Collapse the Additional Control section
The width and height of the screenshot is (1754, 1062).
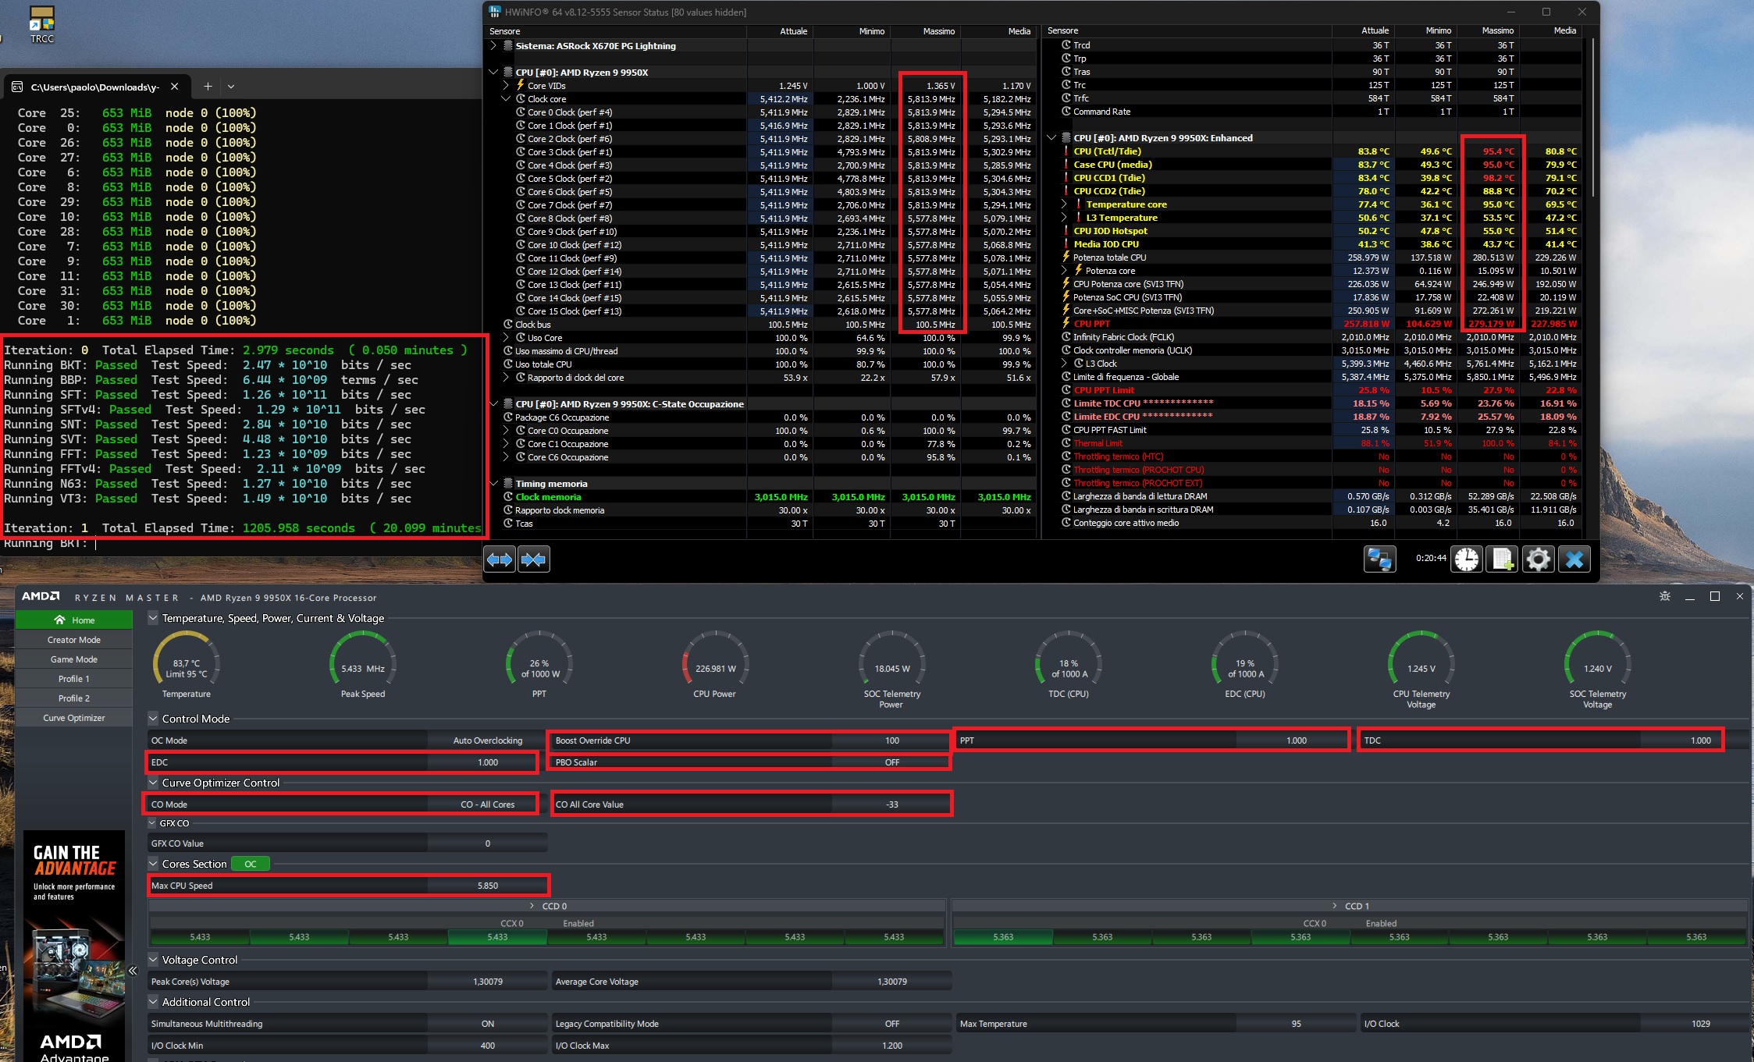click(x=153, y=1002)
